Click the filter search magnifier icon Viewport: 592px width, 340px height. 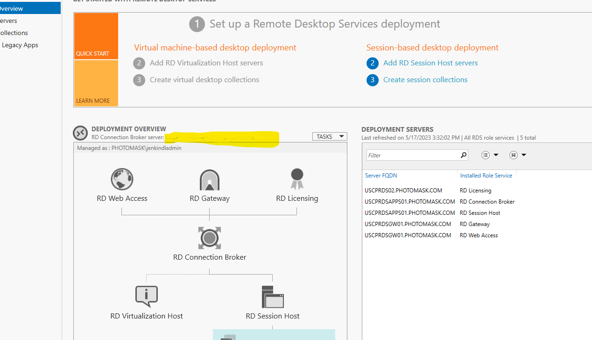pyautogui.click(x=463, y=155)
